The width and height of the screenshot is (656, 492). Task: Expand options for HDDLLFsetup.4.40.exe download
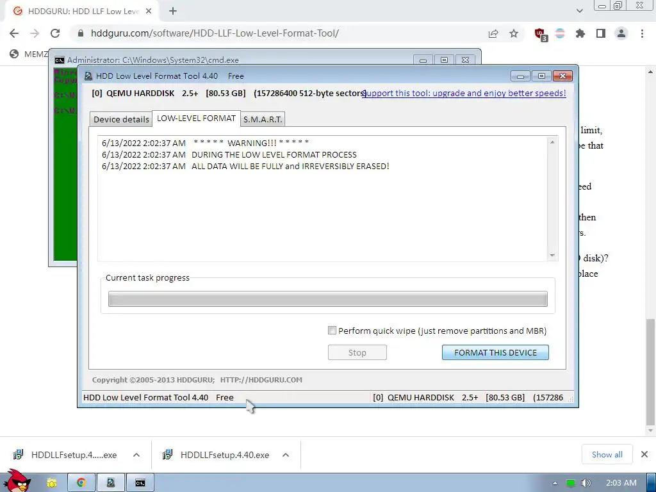tap(286, 455)
